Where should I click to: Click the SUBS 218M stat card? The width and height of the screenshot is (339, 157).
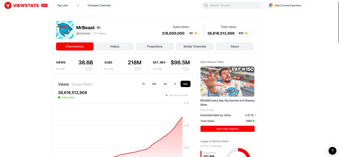(x=123, y=65)
